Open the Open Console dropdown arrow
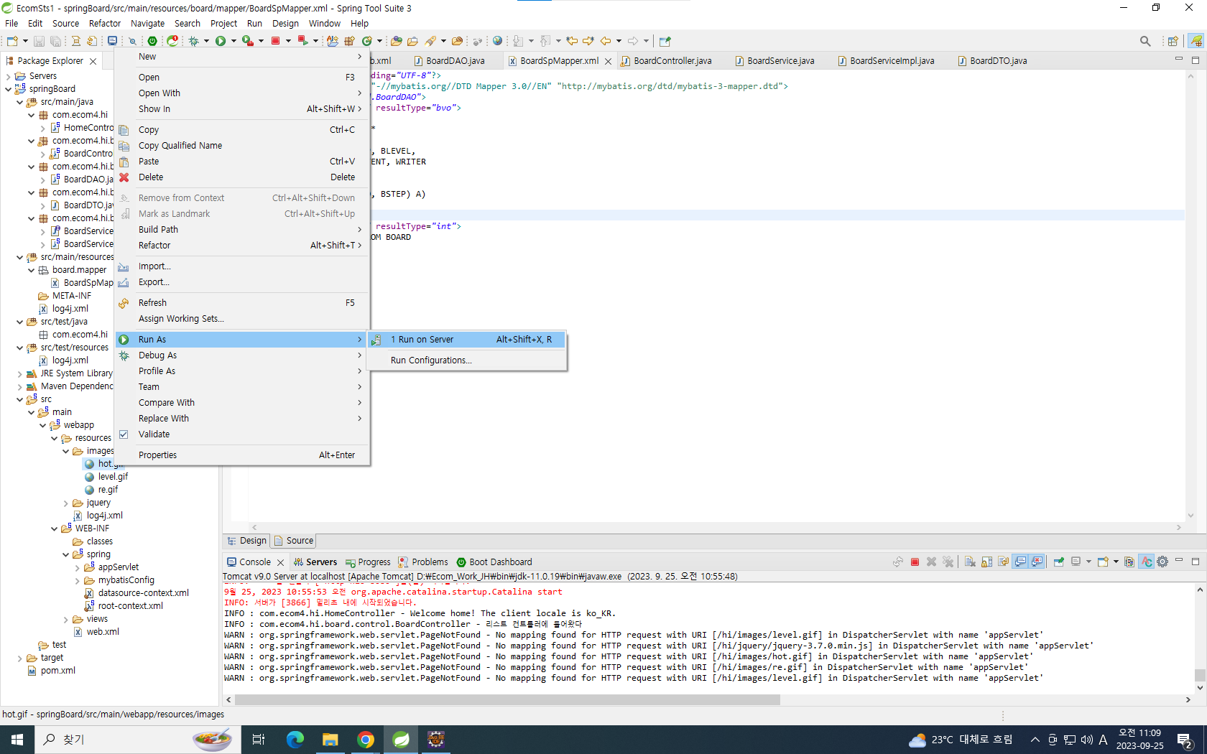Screen dimensions: 1207x754 pos(1116,562)
